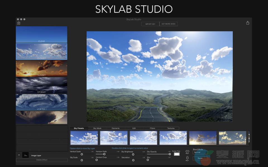Click the Sky Opacity slider handle
The image size is (268, 167).
click(170, 154)
